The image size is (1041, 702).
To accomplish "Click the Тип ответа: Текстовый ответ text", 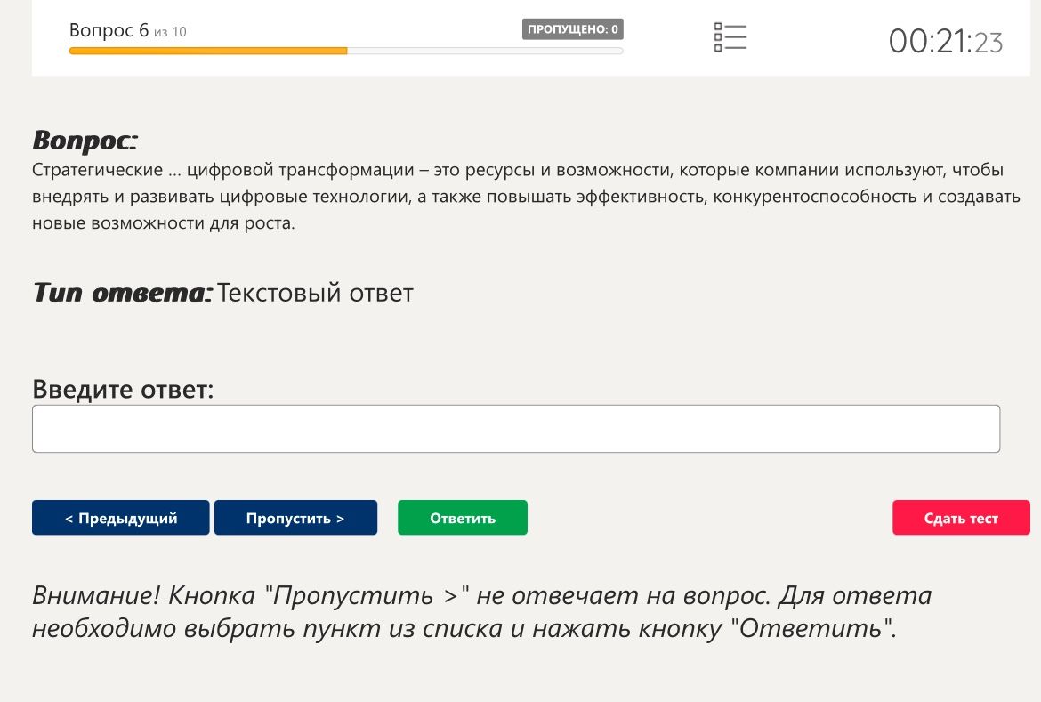I will click(x=223, y=293).
